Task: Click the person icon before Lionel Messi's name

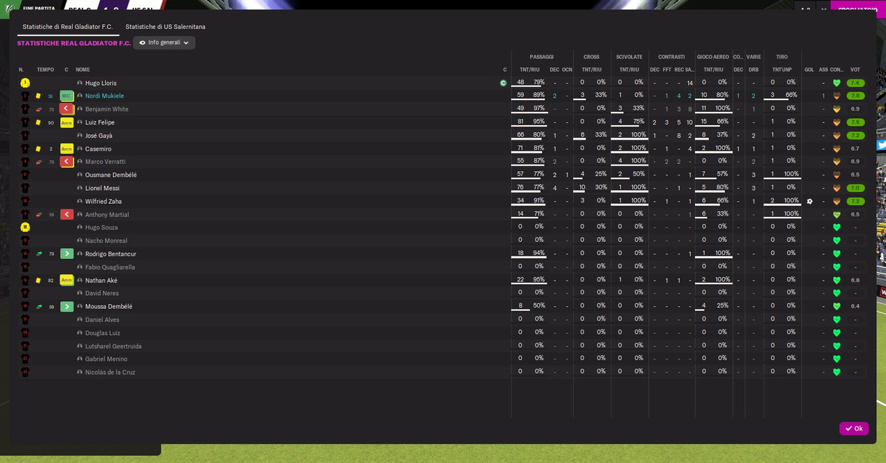Action: 80,188
